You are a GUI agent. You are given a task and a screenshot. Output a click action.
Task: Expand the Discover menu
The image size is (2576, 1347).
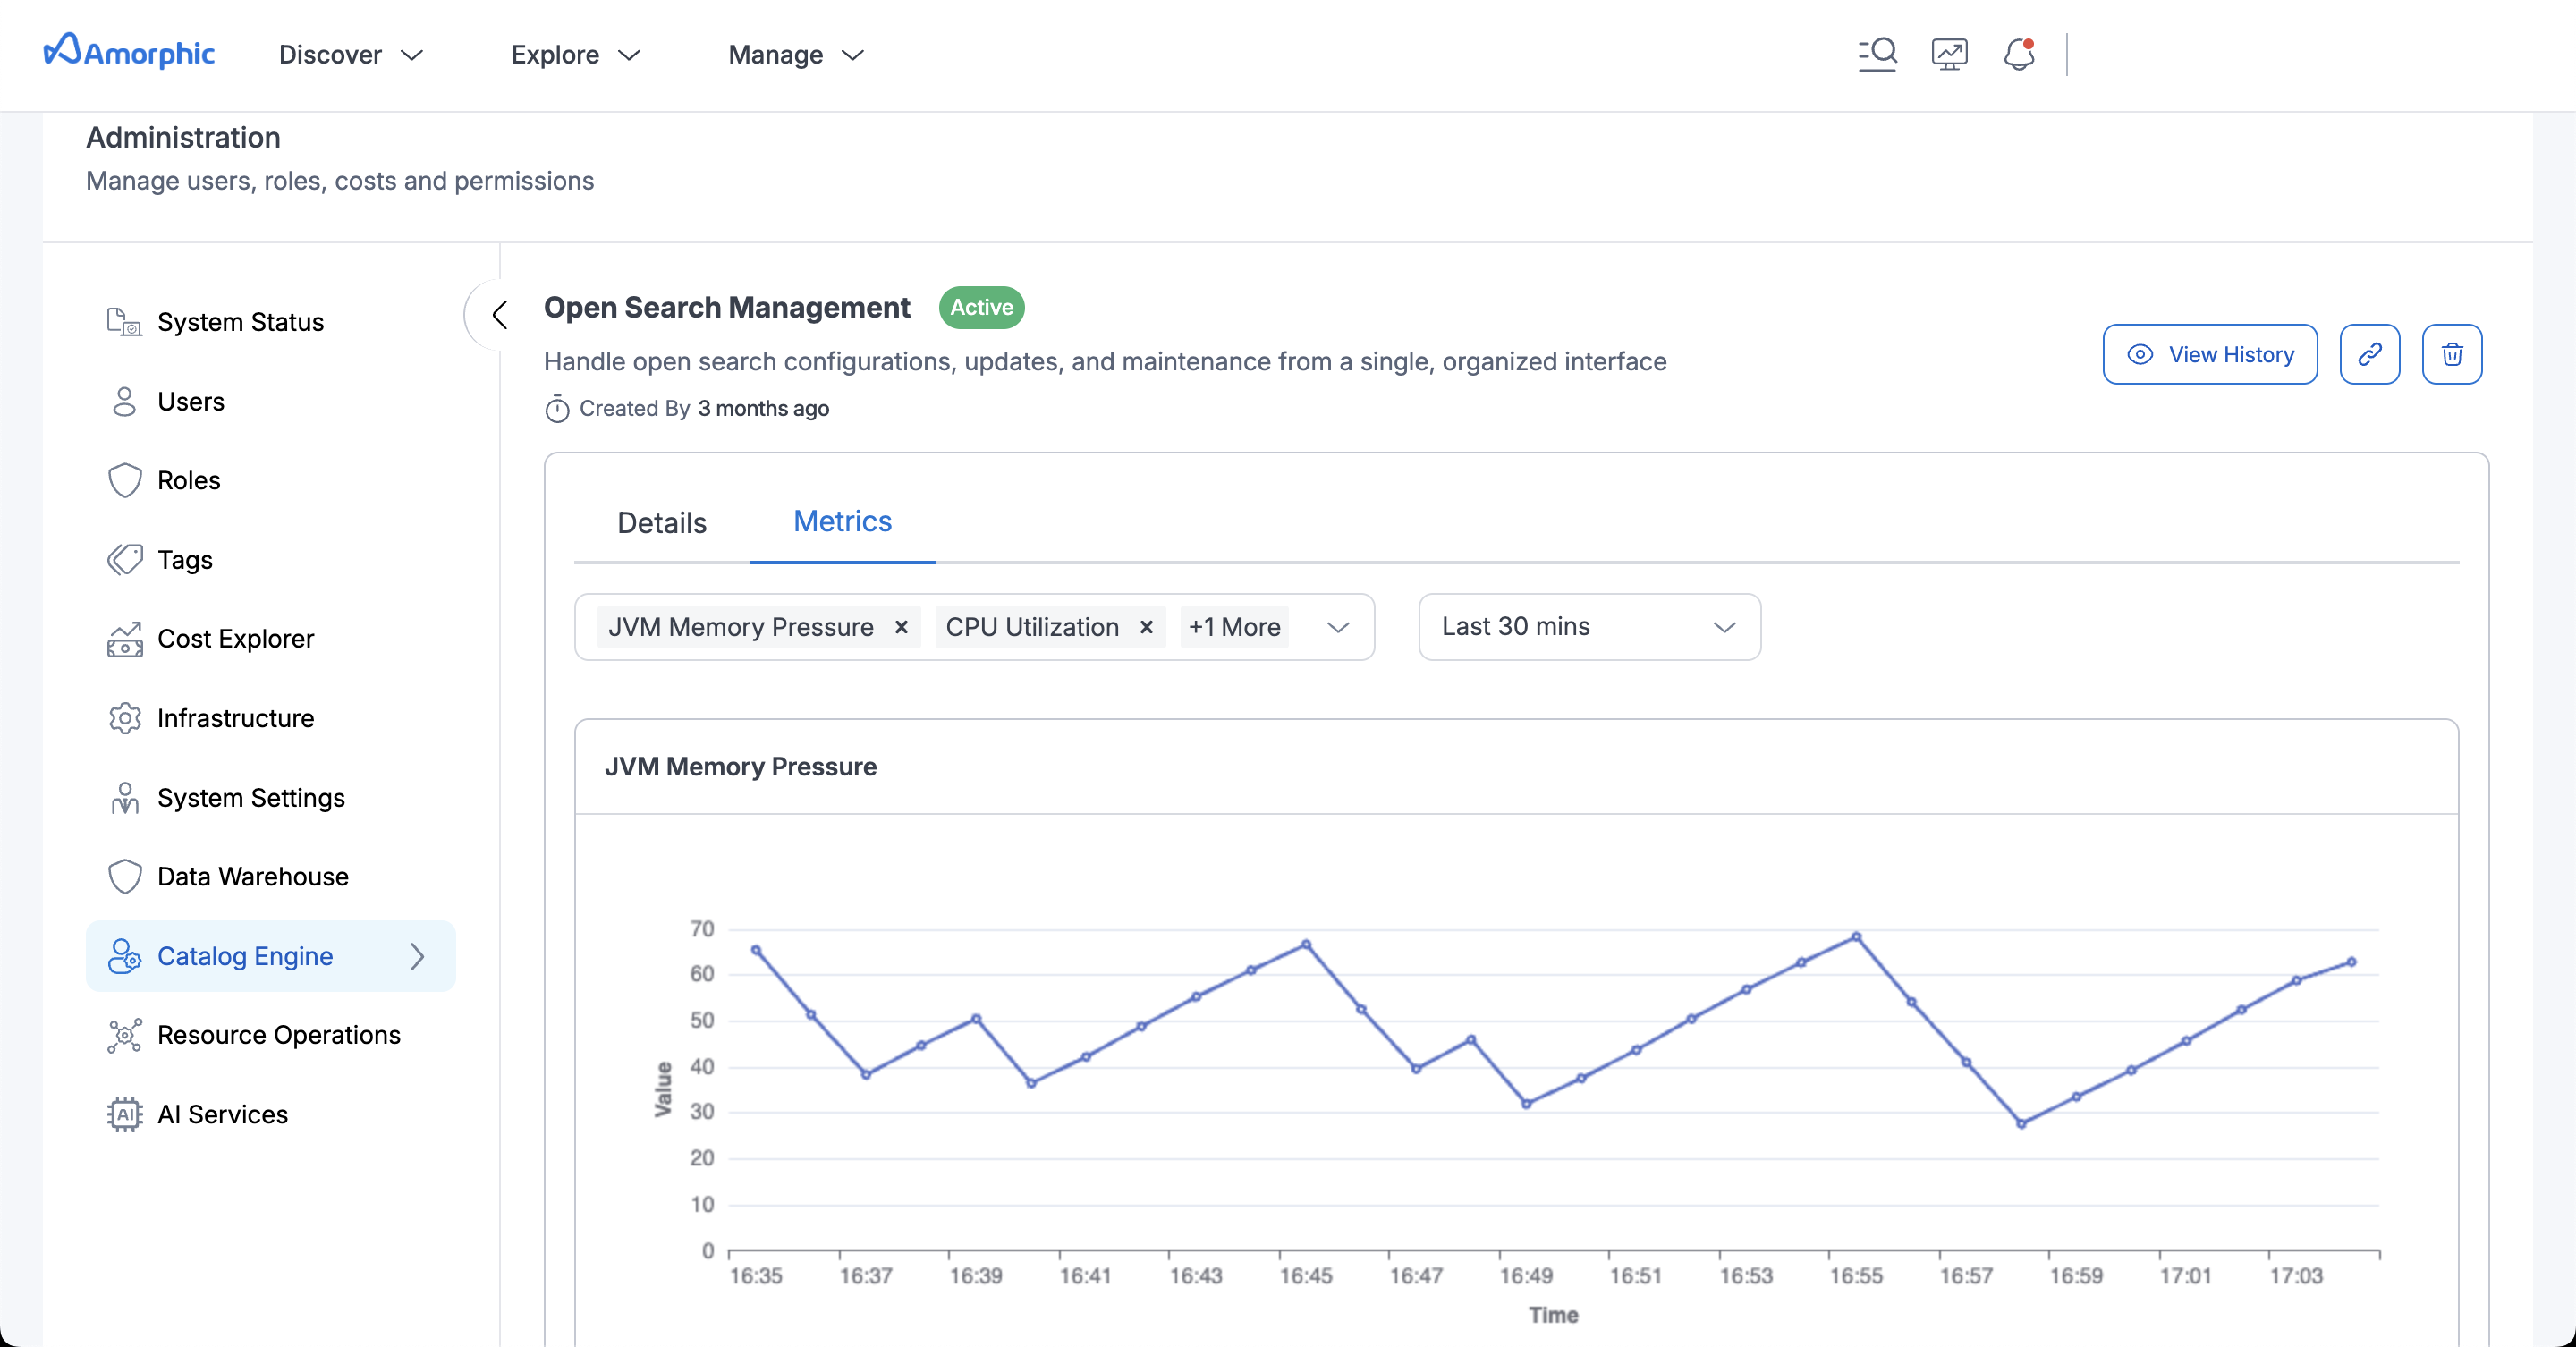(x=350, y=55)
